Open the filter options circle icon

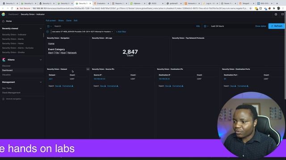click(48, 32)
